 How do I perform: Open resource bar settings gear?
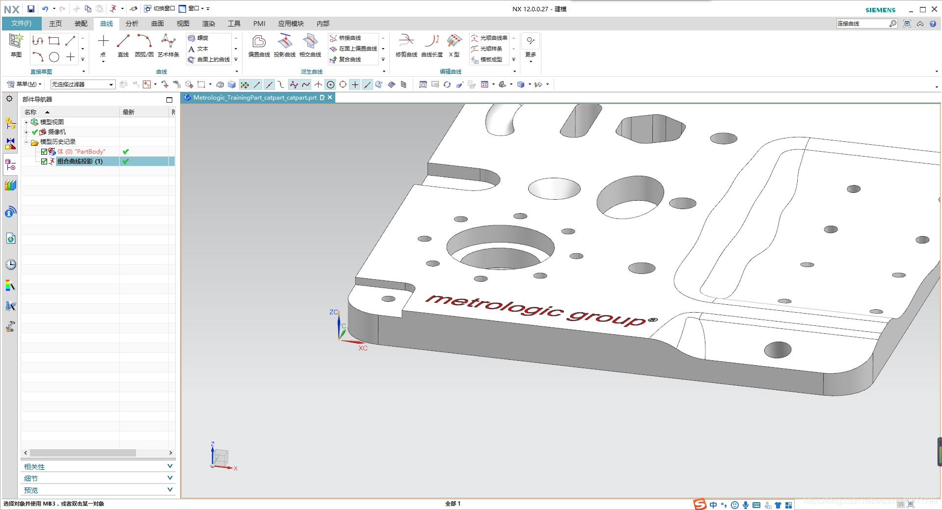pyautogui.click(x=9, y=99)
